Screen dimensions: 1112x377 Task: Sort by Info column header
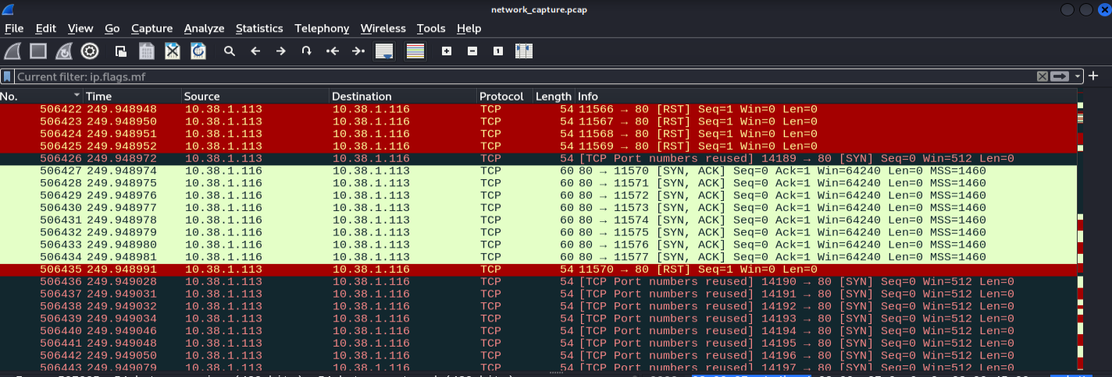pos(826,97)
